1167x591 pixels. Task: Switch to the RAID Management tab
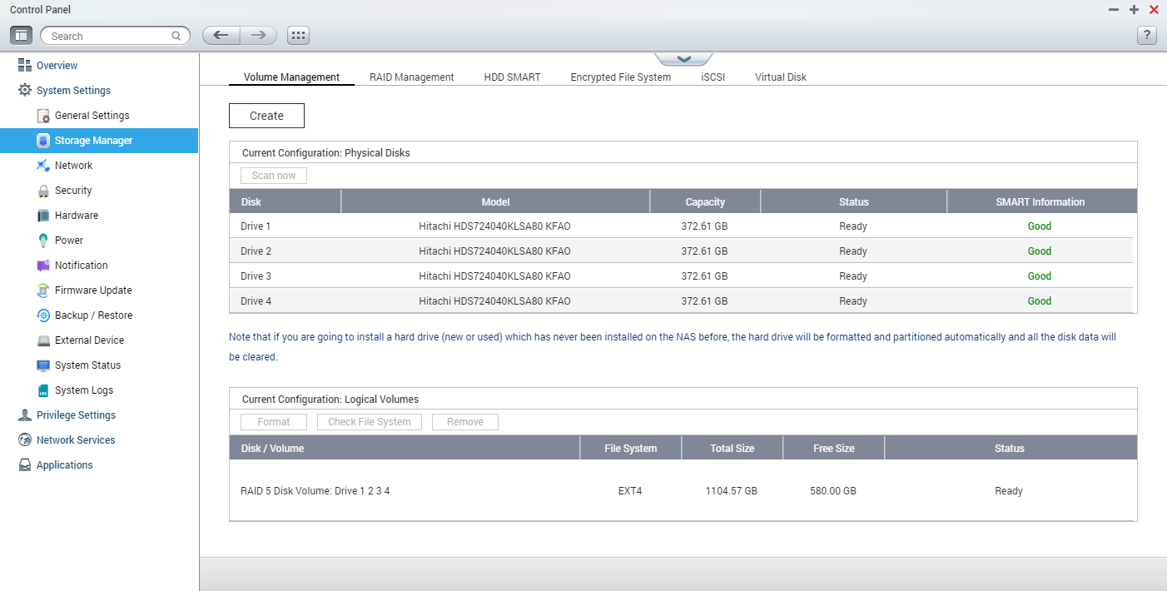(x=411, y=77)
